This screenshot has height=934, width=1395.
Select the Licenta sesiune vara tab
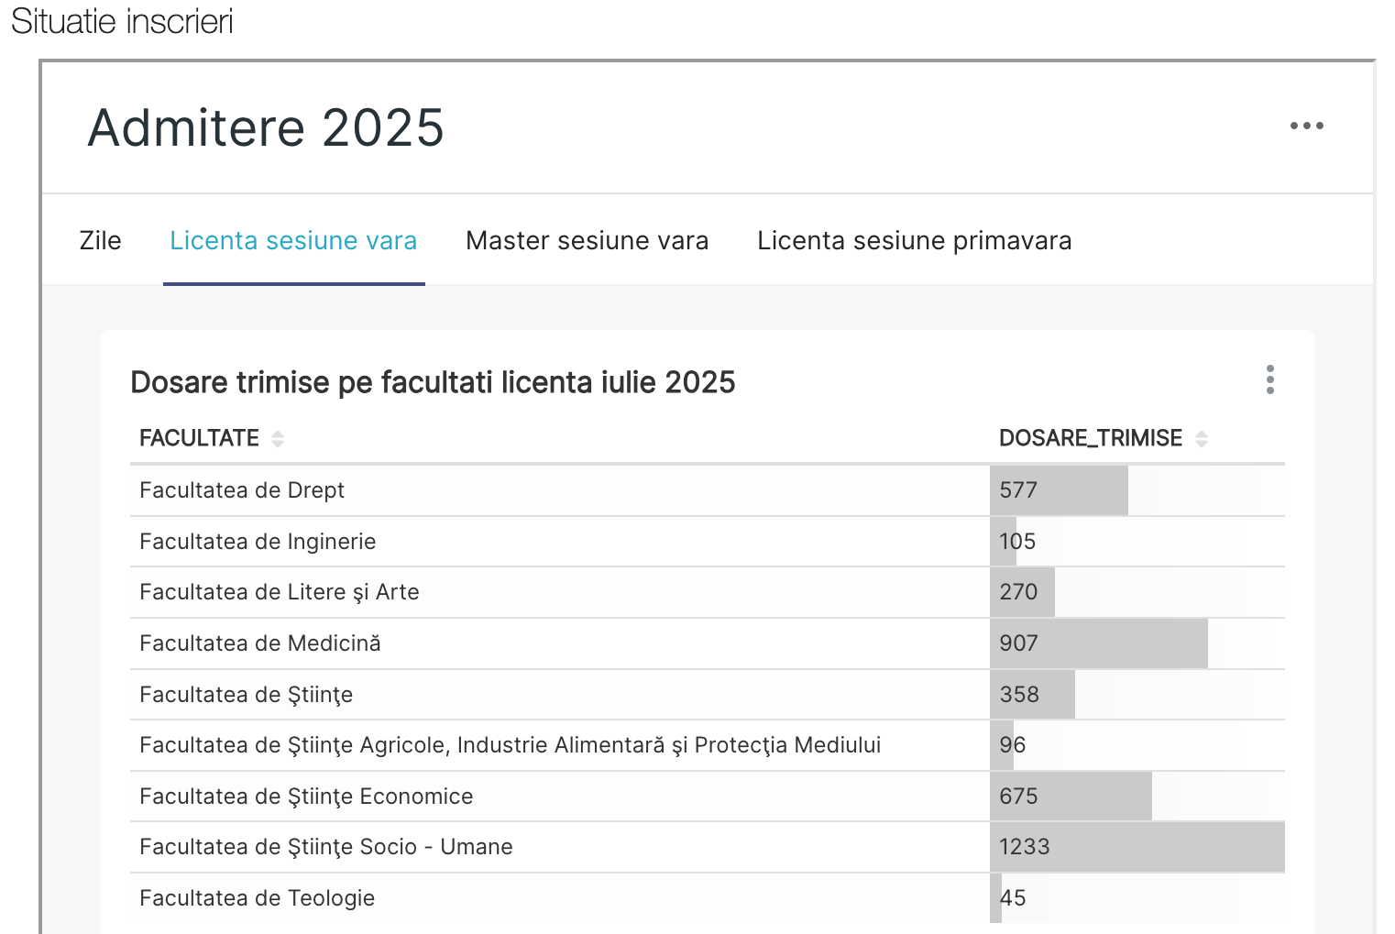(x=293, y=241)
